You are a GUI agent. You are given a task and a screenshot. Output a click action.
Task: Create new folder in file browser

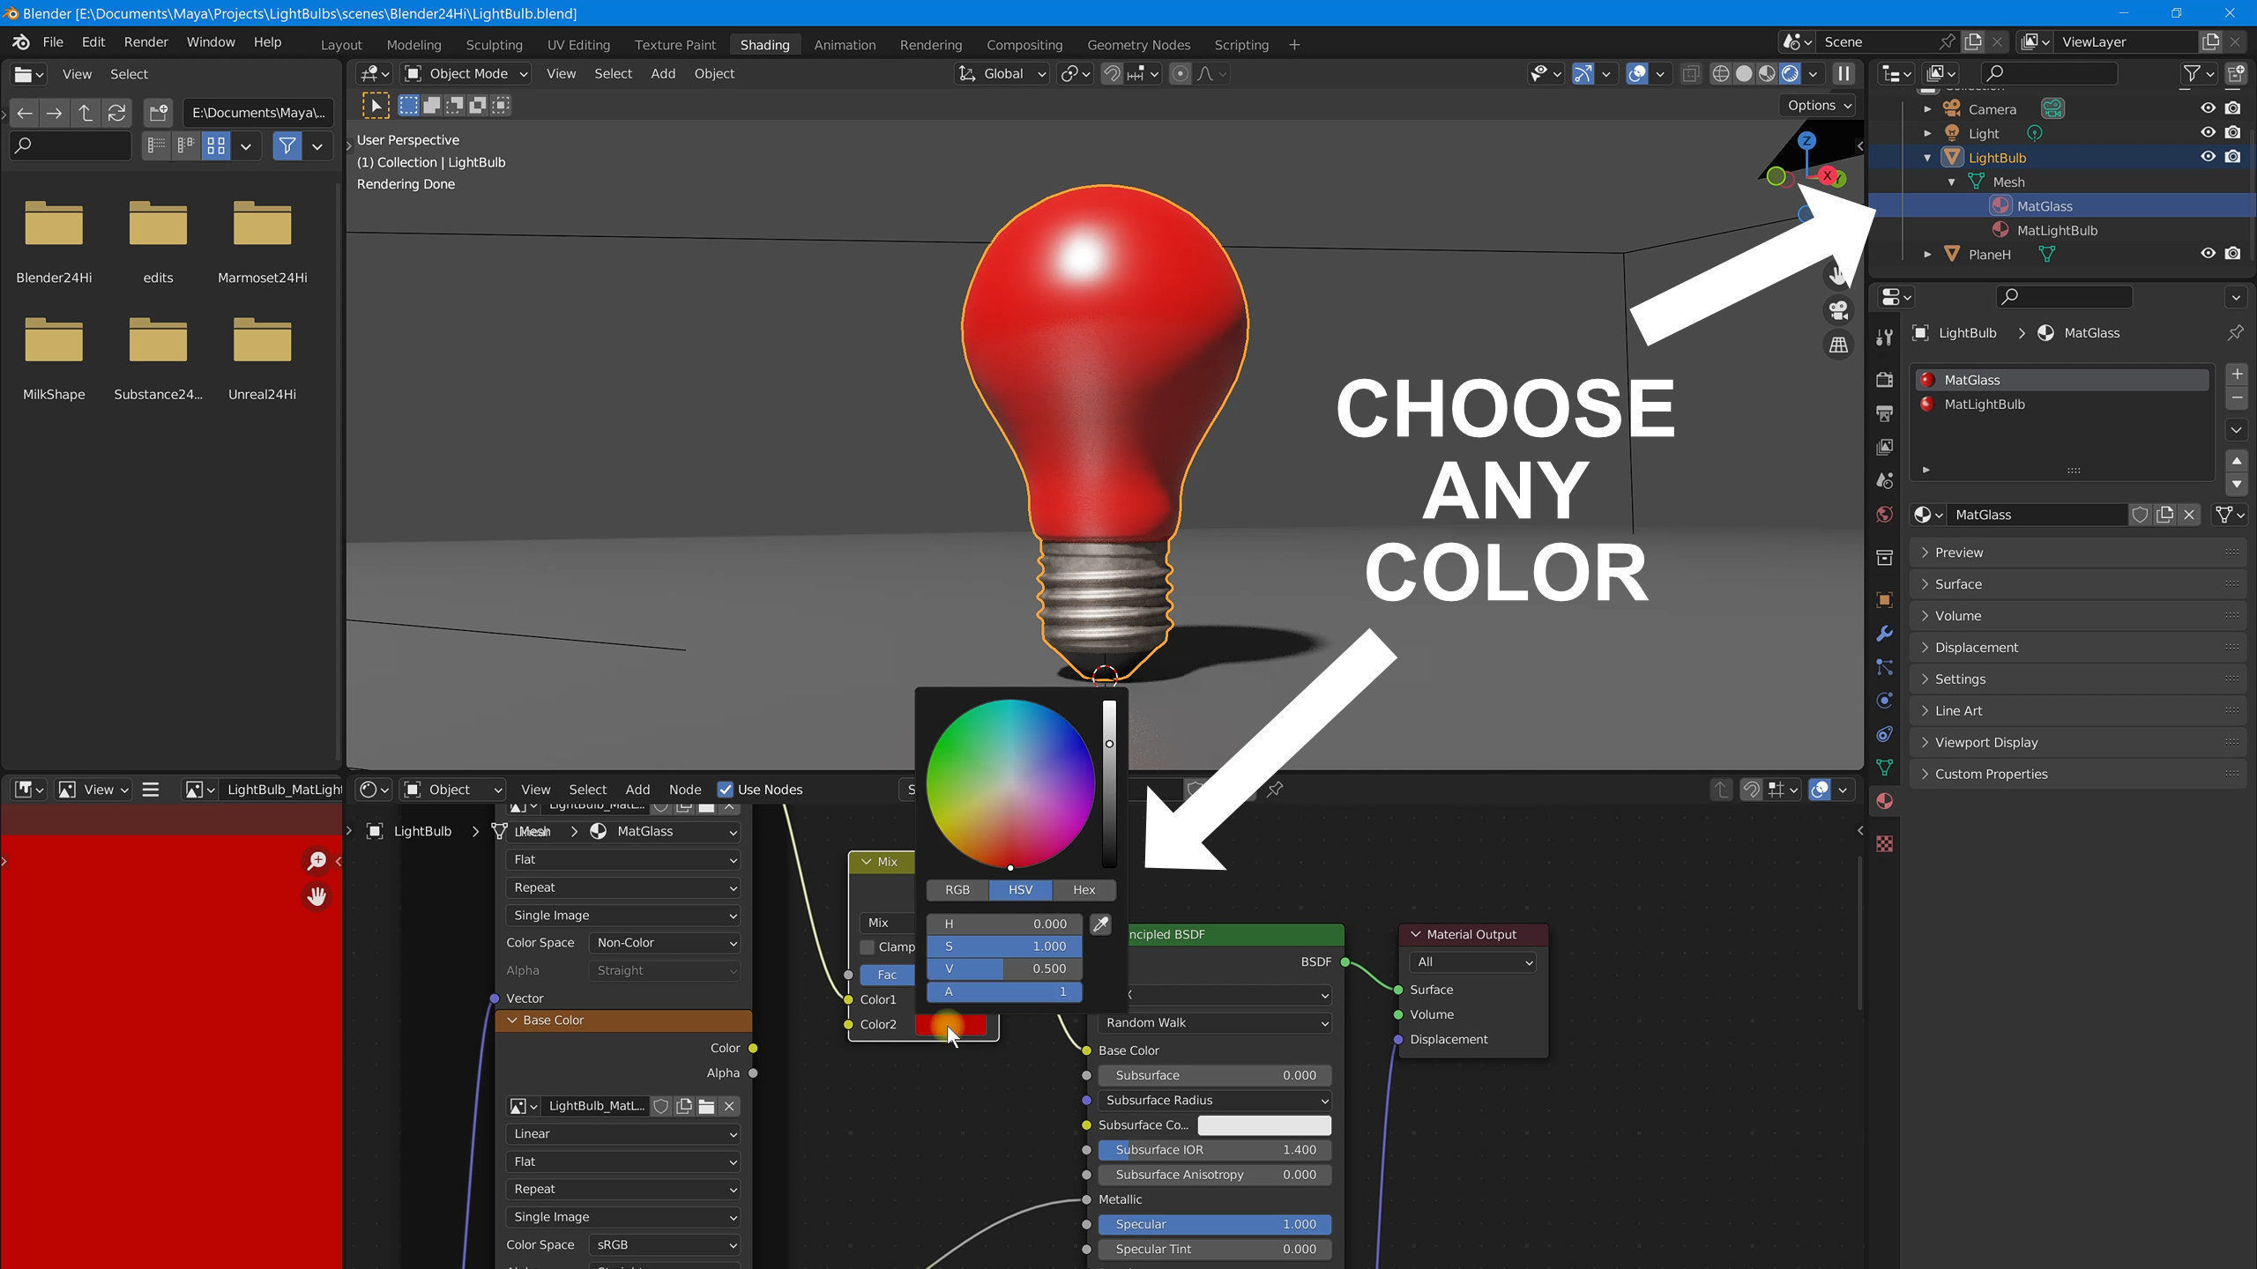pos(159,113)
